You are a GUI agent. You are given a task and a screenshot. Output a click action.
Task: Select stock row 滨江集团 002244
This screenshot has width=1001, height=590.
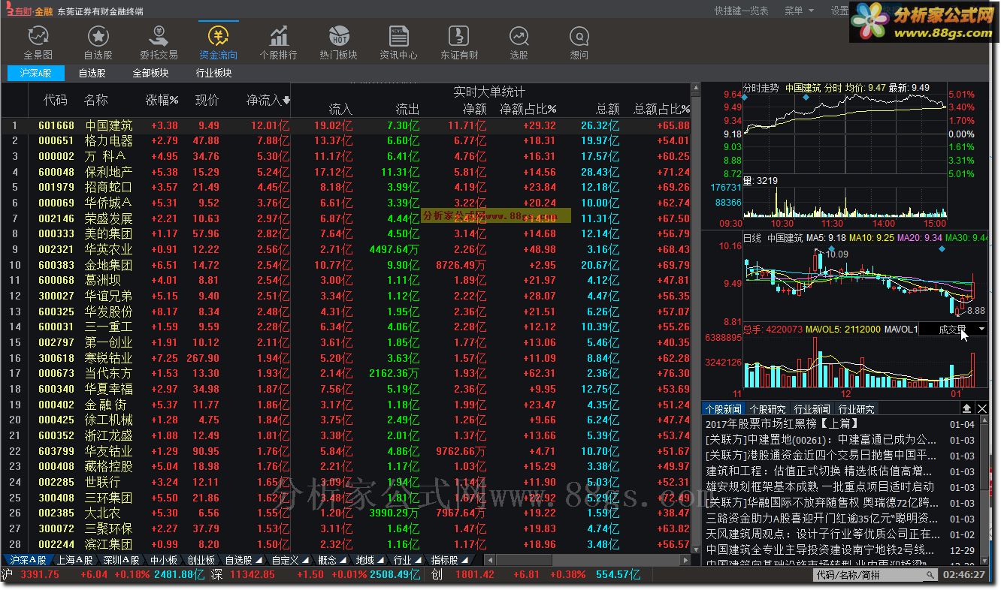pyautogui.click(x=346, y=544)
